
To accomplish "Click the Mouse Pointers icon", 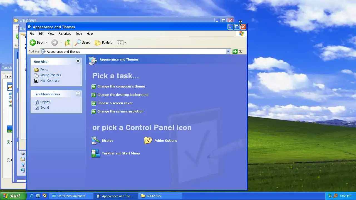I will pyautogui.click(x=36, y=75).
